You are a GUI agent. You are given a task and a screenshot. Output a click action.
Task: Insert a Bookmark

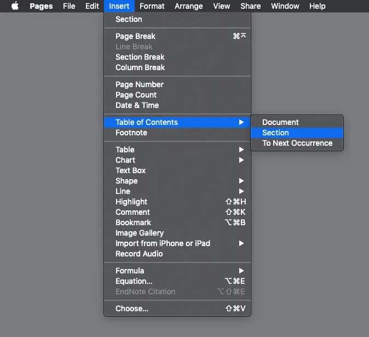point(177,222)
